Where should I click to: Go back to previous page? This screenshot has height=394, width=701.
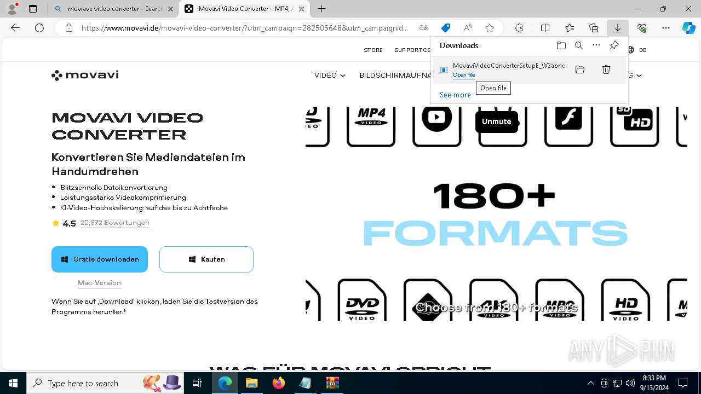click(15, 28)
